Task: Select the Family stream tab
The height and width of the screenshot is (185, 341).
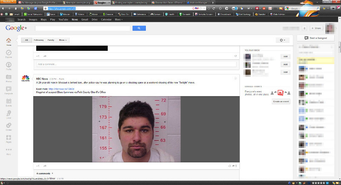Action: click(x=51, y=40)
